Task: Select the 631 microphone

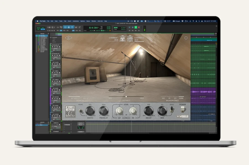Action: tap(175, 98)
